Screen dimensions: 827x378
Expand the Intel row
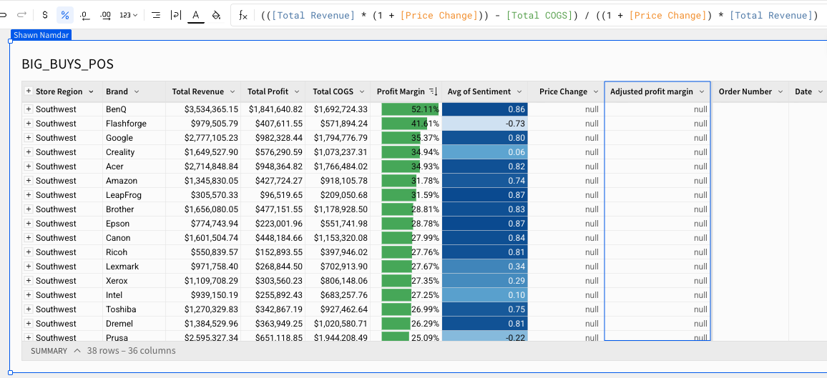(x=29, y=295)
